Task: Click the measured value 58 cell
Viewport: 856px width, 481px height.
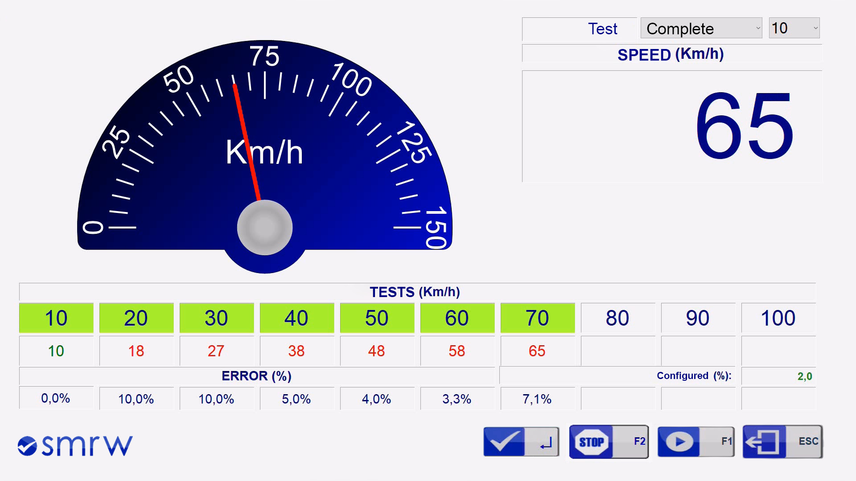Action: tap(457, 351)
